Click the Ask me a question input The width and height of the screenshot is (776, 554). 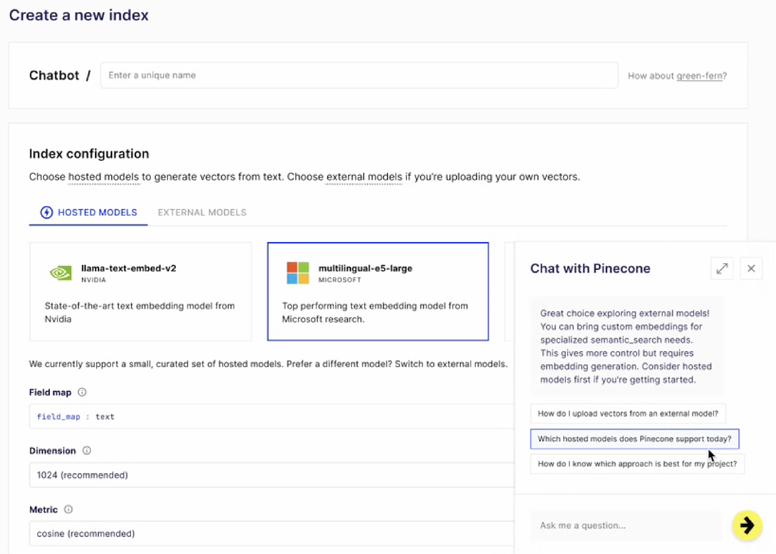pyautogui.click(x=626, y=525)
